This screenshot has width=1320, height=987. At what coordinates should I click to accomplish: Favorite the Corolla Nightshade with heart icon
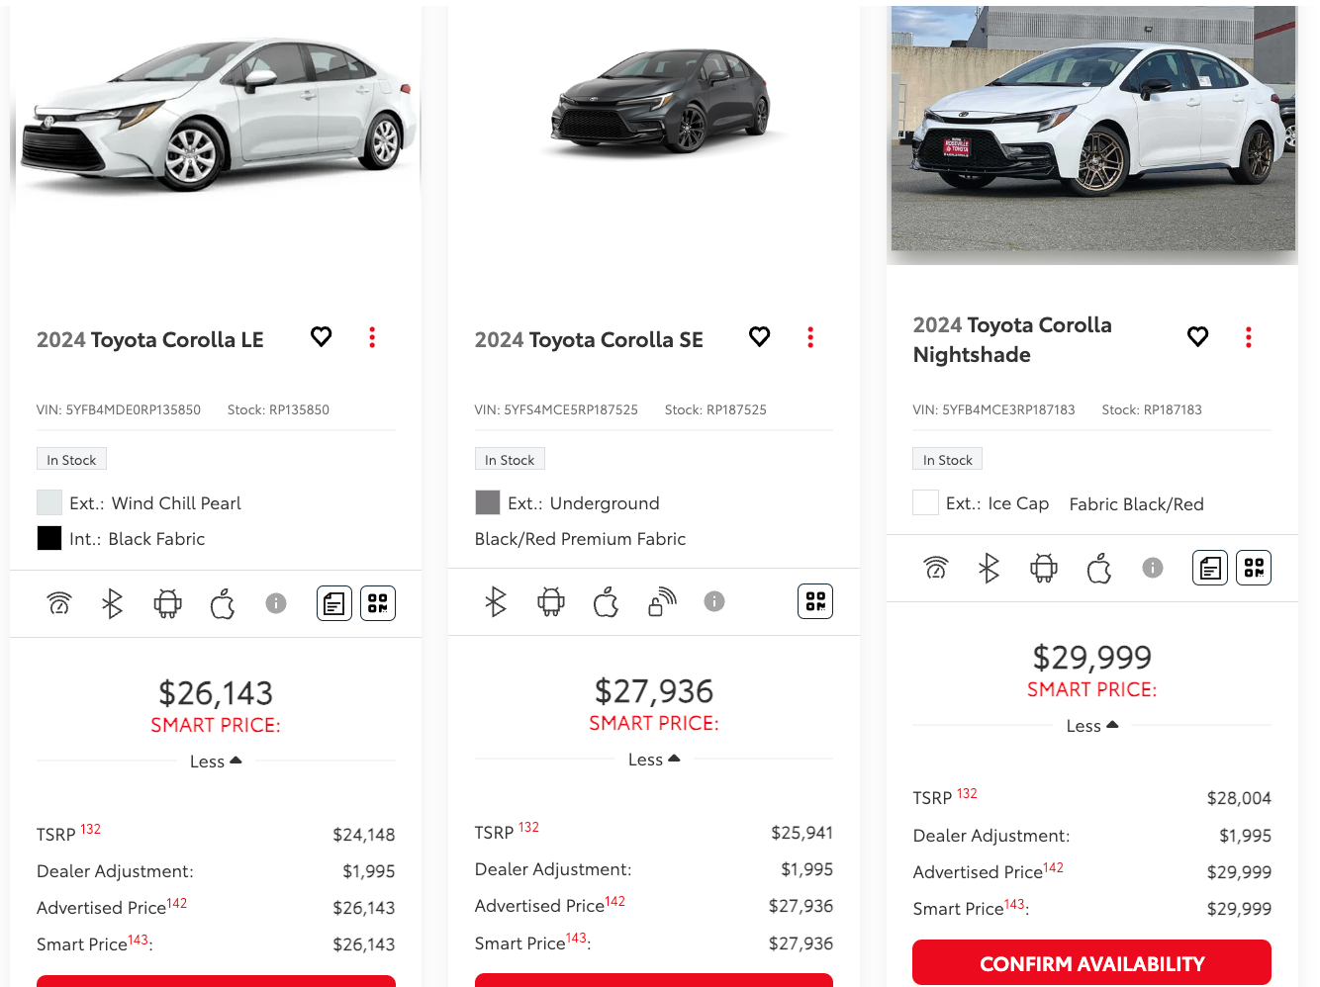pyautogui.click(x=1197, y=337)
